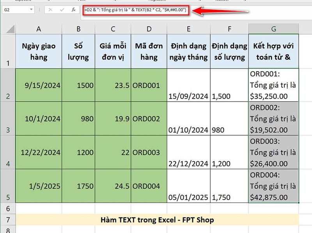Click into the formula bar text
Screen dimensions: 312x233
click(135, 10)
